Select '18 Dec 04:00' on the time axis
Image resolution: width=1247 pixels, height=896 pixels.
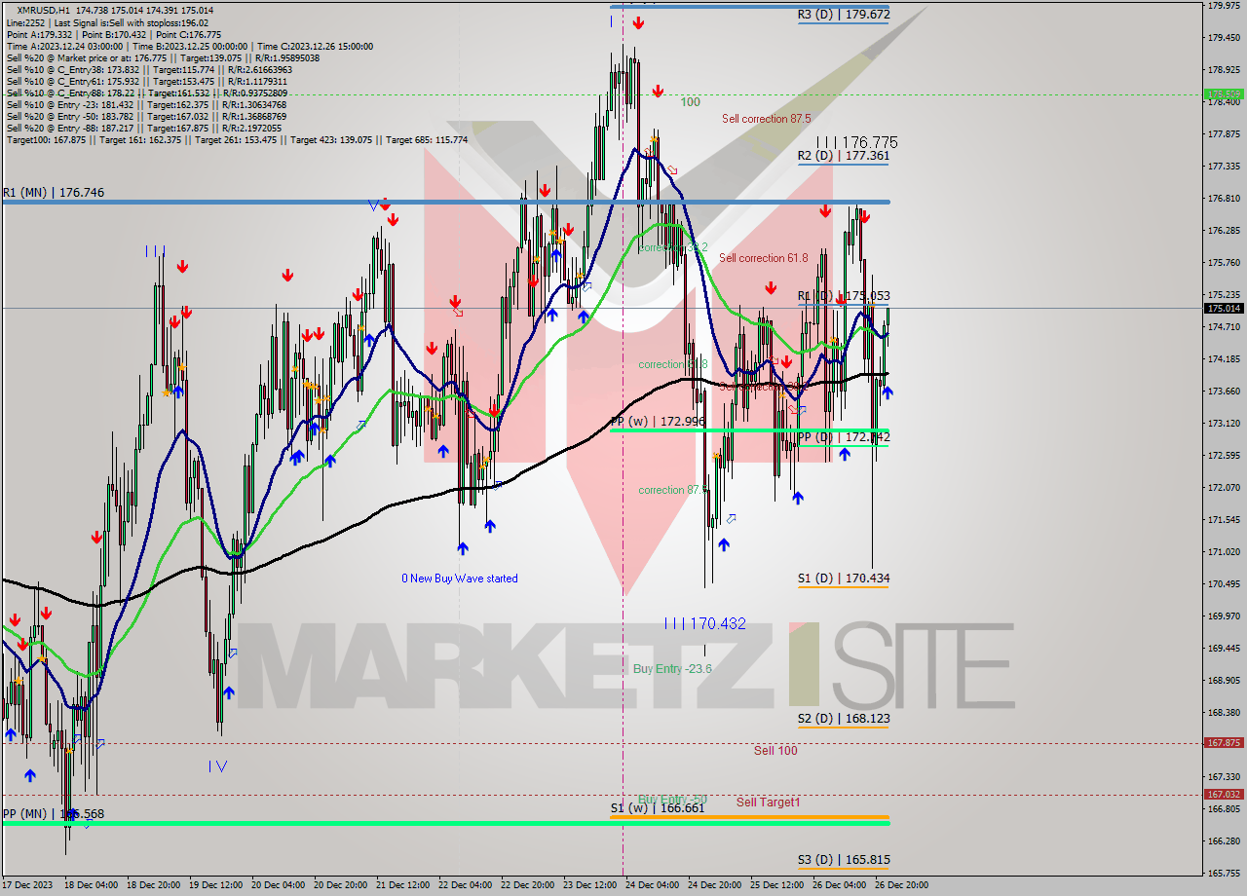point(91,885)
